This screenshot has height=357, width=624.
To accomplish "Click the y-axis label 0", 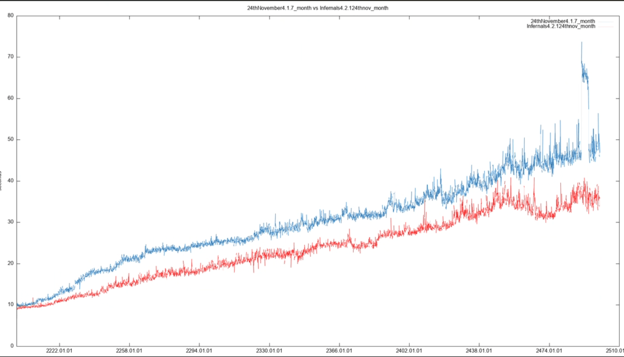I will [x=12, y=345].
